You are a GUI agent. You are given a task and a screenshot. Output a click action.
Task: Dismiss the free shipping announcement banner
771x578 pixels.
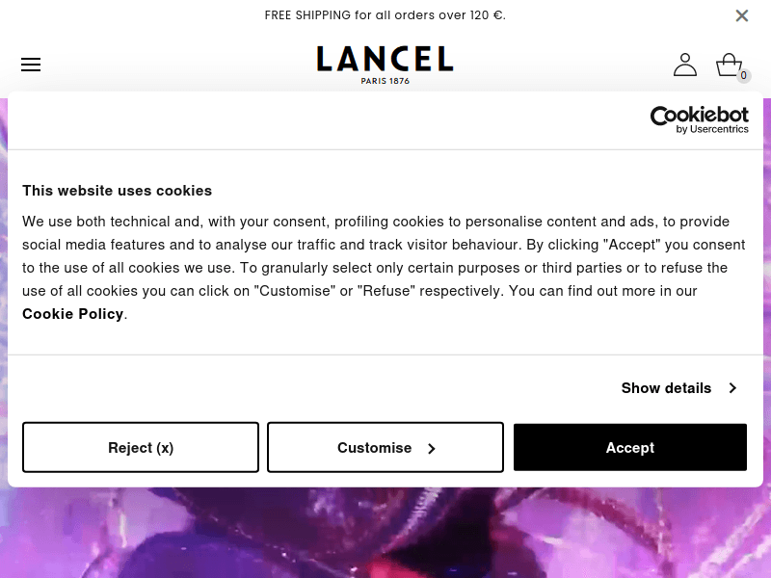742,15
